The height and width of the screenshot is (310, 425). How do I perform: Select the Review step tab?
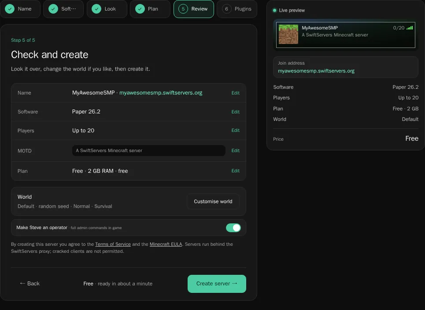pyautogui.click(x=193, y=9)
